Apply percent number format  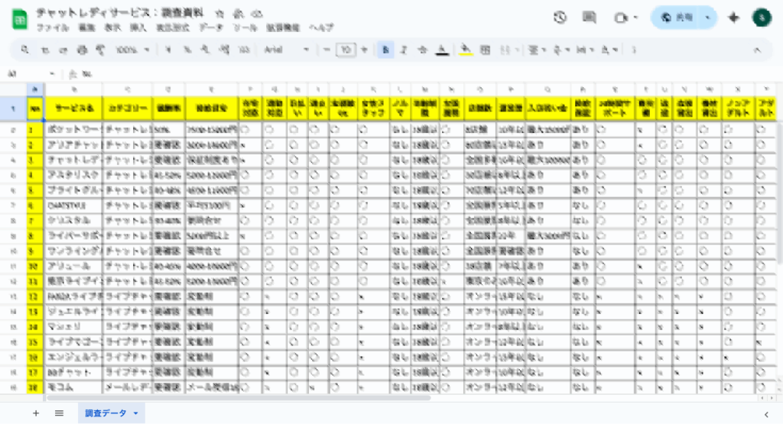tap(187, 50)
